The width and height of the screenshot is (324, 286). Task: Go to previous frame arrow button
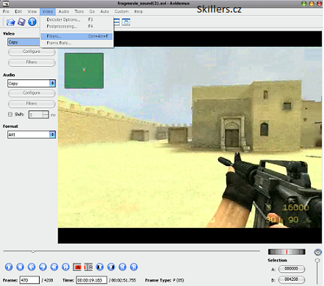coord(32,267)
